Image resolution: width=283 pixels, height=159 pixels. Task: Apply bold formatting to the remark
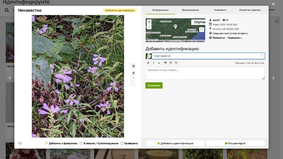(x=148, y=63)
